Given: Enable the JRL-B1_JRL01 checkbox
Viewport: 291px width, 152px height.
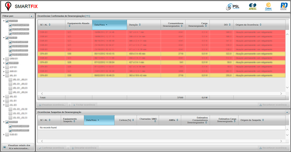Looking at the screenshot, I should coord(10,80).
